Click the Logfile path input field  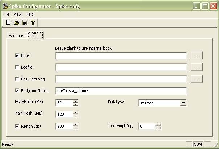pos(121,67)
